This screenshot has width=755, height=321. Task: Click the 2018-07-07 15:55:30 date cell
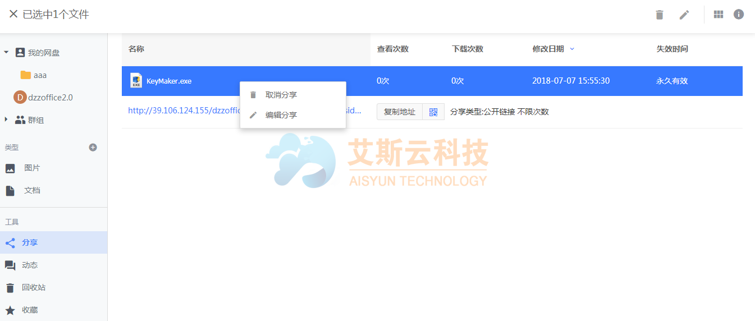pyautogui.click(x=571, y=81)
